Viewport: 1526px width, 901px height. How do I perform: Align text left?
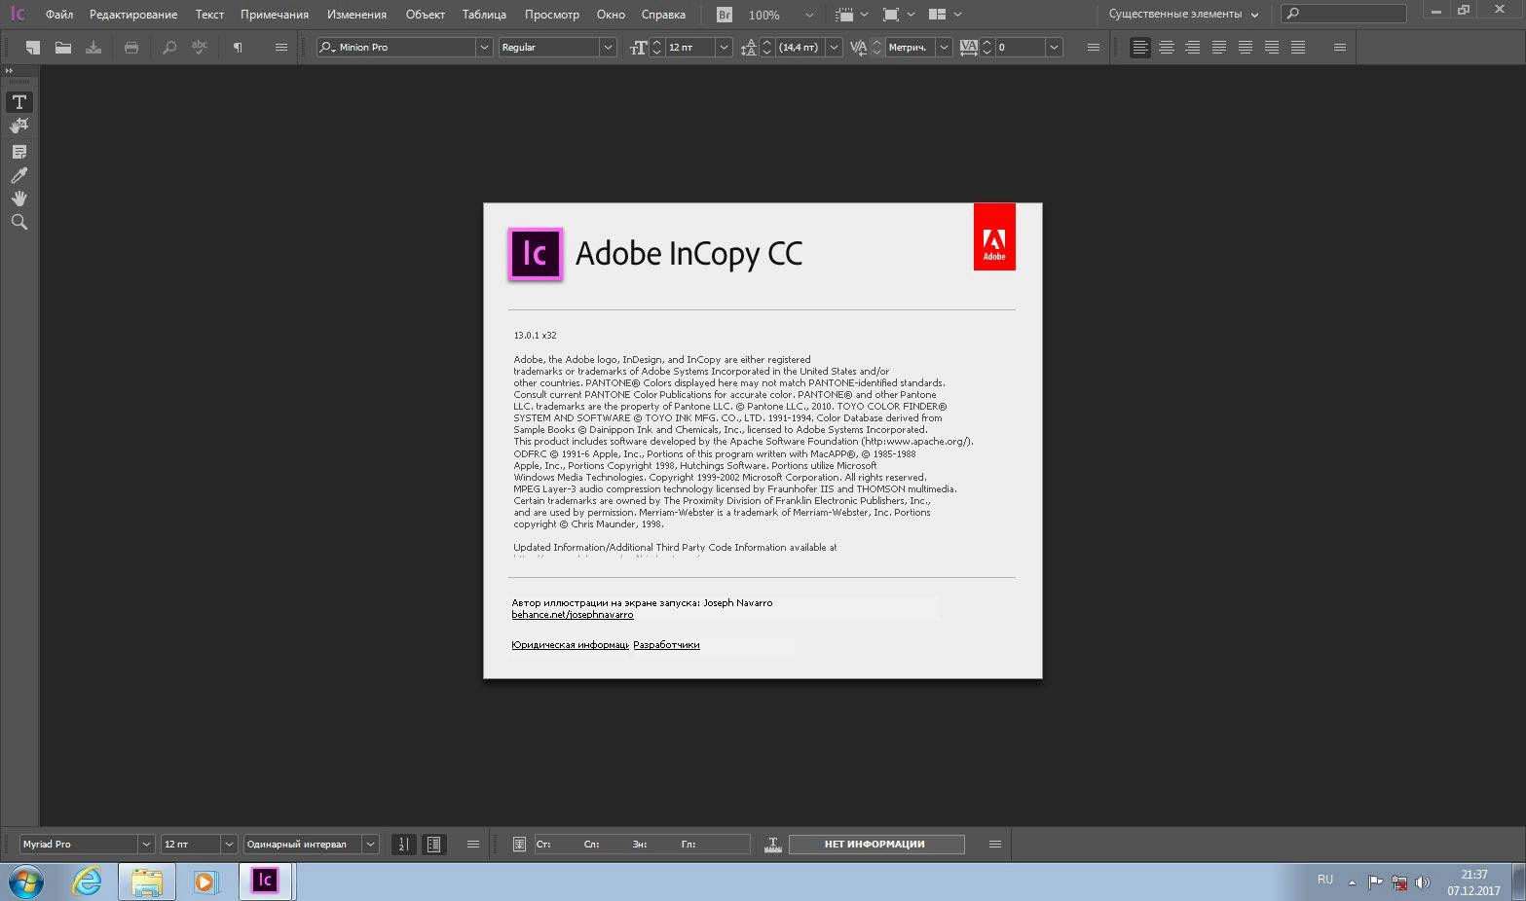[1139, 47]
